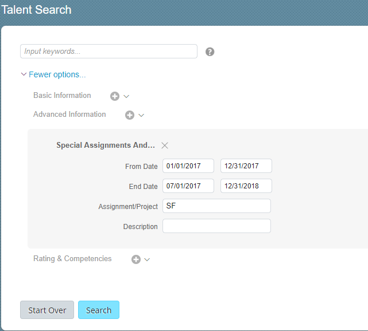Add an Advanced Information field with plus icon

click(x=130, y=115)
